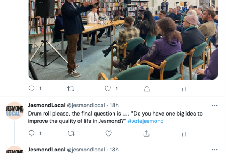Share the 'Drum roll please' tweet

click(x=147, y=133)
